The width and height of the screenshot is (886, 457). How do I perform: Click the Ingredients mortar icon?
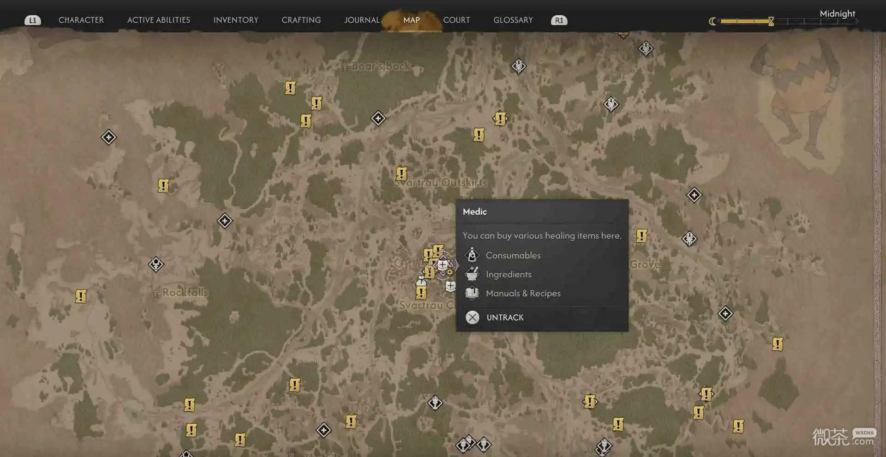click(x=472, y=274)
